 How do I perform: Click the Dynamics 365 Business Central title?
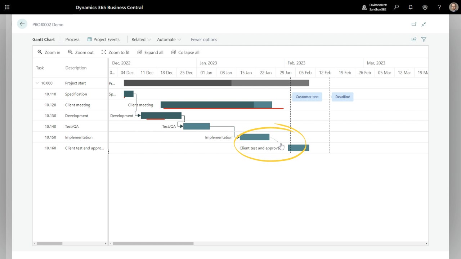[109, 7]
